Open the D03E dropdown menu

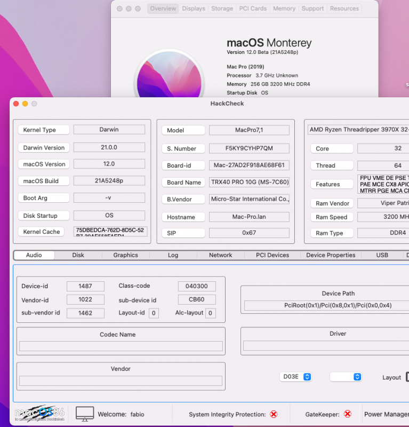tap(296, 377)
